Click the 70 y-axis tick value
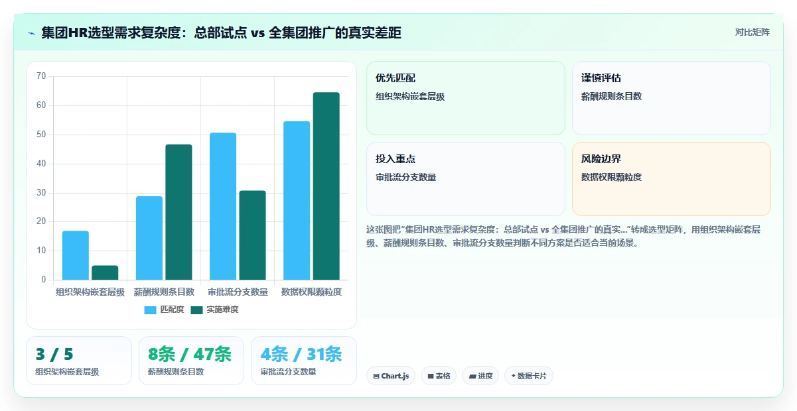The height and width of the screenshot is (411, 797). click(x=41, y=76)
